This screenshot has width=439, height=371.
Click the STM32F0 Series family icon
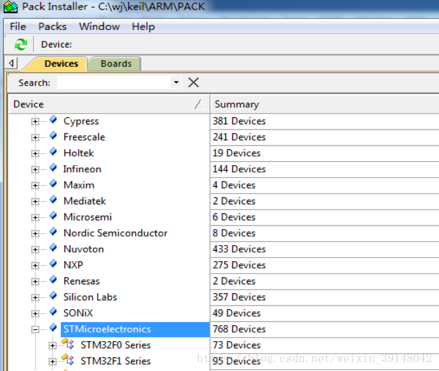68,344
